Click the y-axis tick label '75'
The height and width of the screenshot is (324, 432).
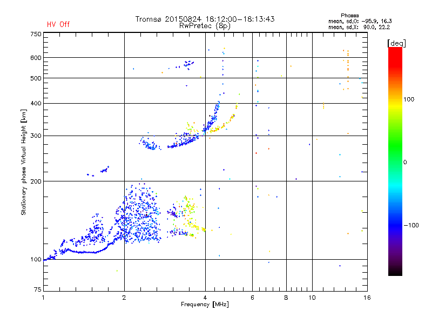(38, 289)
